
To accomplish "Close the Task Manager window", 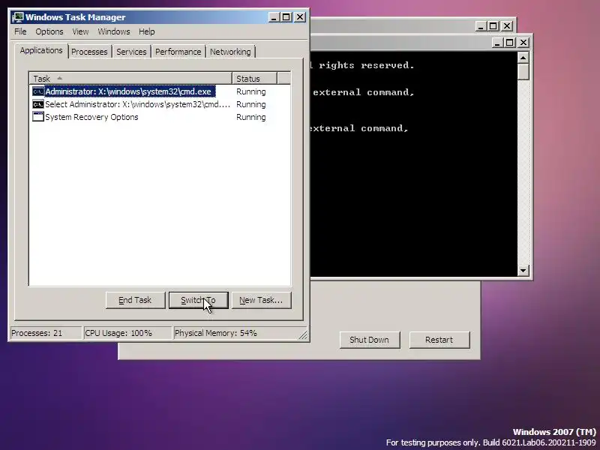I will (300, 17).
